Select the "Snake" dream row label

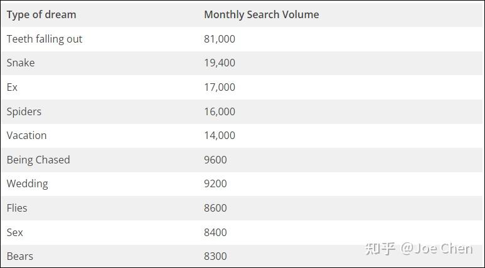(21, 63)
